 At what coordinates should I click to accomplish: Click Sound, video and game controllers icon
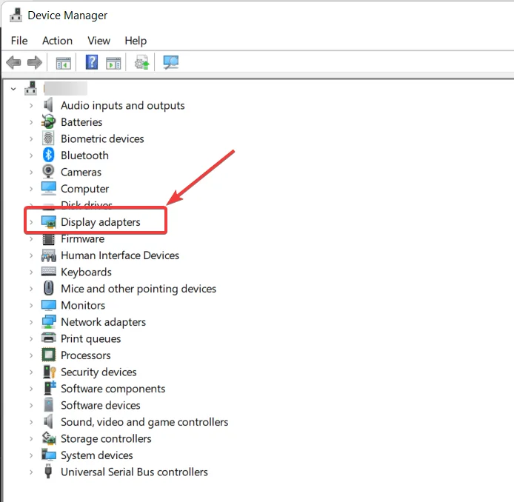48,421
